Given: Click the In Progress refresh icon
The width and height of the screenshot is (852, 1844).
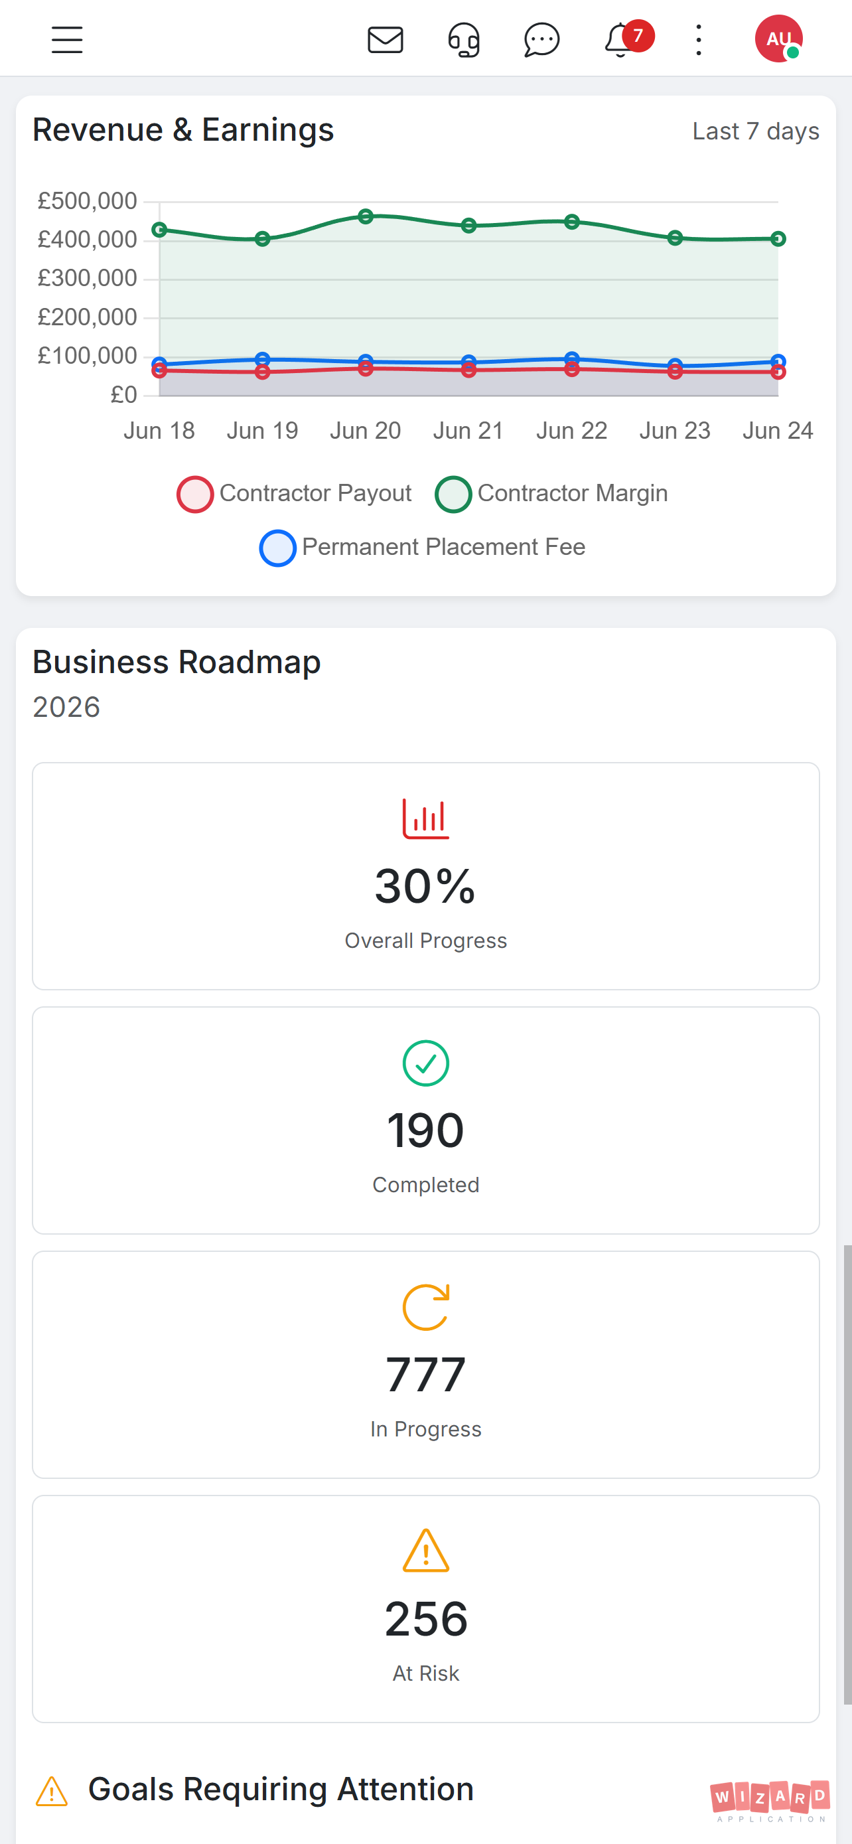Looking at the screenshot, I should click(x=425, y=1307).
